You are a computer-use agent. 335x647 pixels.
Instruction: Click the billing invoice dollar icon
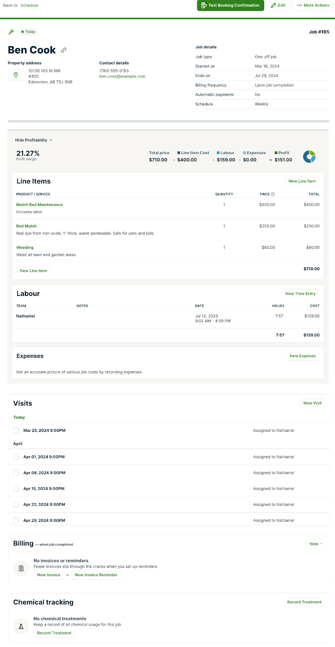point(21,568)
